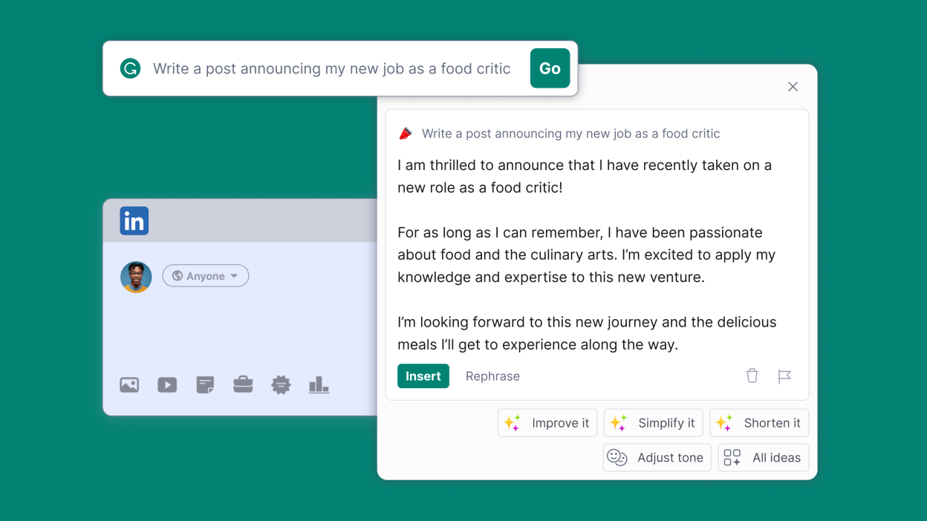The width and height of the screenshot is (927, 521).
Task: Click the Go button in the prompt bar
Action: 550,68
